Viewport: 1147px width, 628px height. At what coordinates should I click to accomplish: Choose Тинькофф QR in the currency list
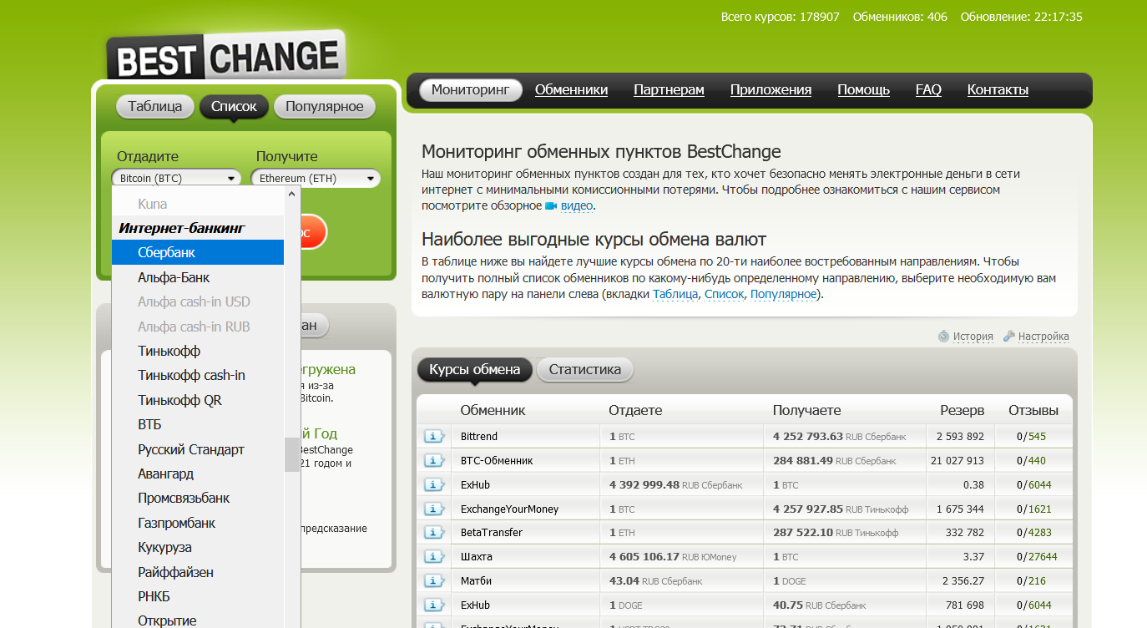click(179, 400)
